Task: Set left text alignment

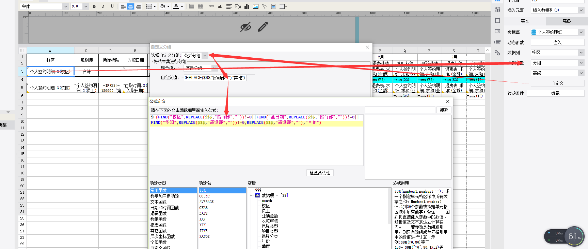Action: (x=123, y=6)
